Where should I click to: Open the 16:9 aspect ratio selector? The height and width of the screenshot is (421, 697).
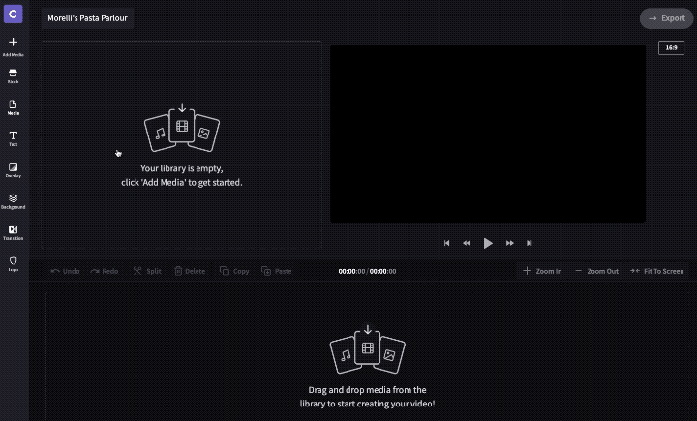pos(671,47)
